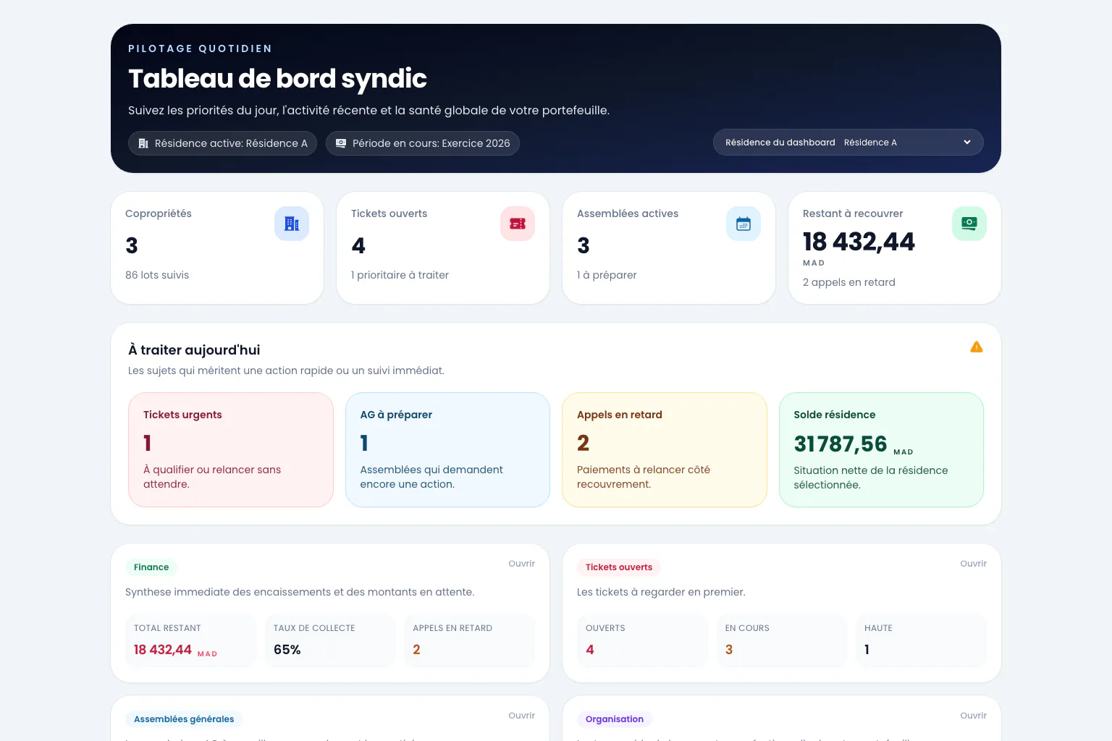The width and height of the screenshot is (1112, 741).
Task: Click the calendar icon in Assemblées actives card
Action: [x=744, y=224]
